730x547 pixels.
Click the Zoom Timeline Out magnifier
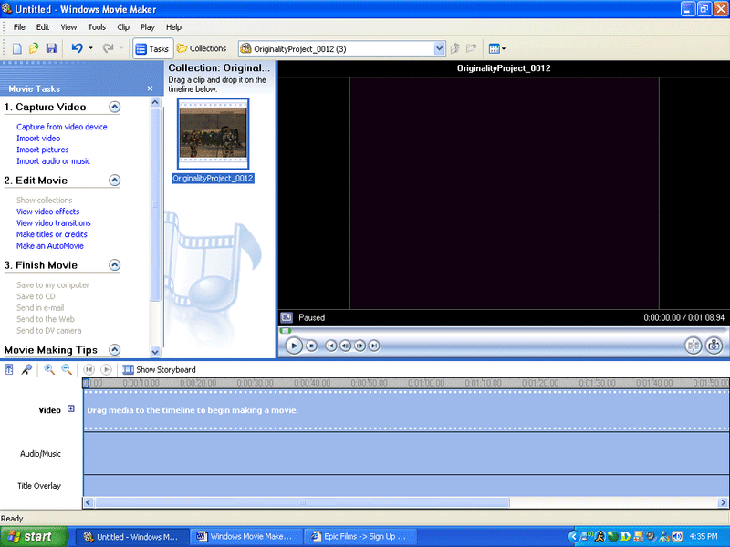[x=67, y=369]
